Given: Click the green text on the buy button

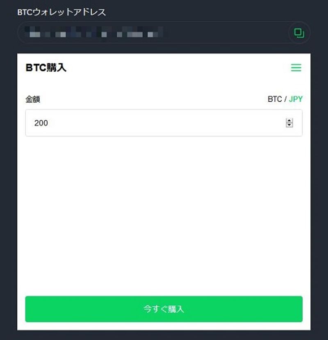Looking at the screenshot, I should [164, 309].
